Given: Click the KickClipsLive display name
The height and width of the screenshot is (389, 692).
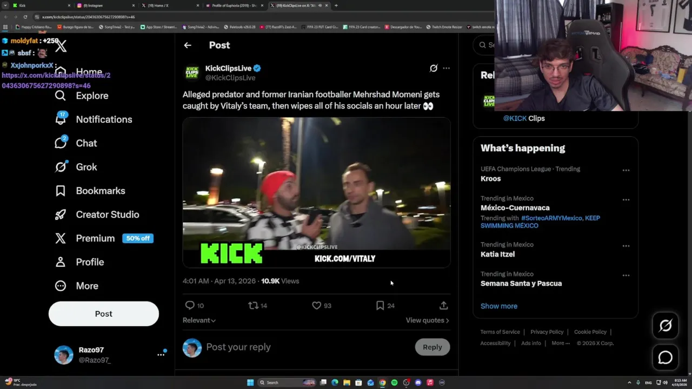Looking at the screenshot, I should point(228,68).
